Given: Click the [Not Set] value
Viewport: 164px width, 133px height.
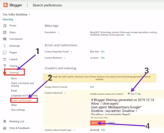Looking at the screenshot, I should [94, 52].
